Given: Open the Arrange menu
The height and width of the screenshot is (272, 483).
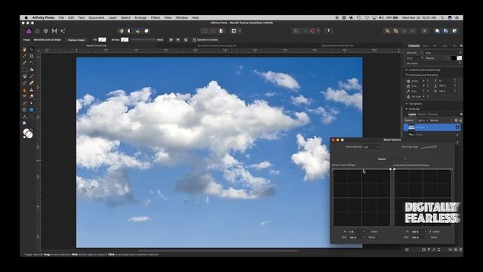Looking at the screenshot, I should click(140, 18).
